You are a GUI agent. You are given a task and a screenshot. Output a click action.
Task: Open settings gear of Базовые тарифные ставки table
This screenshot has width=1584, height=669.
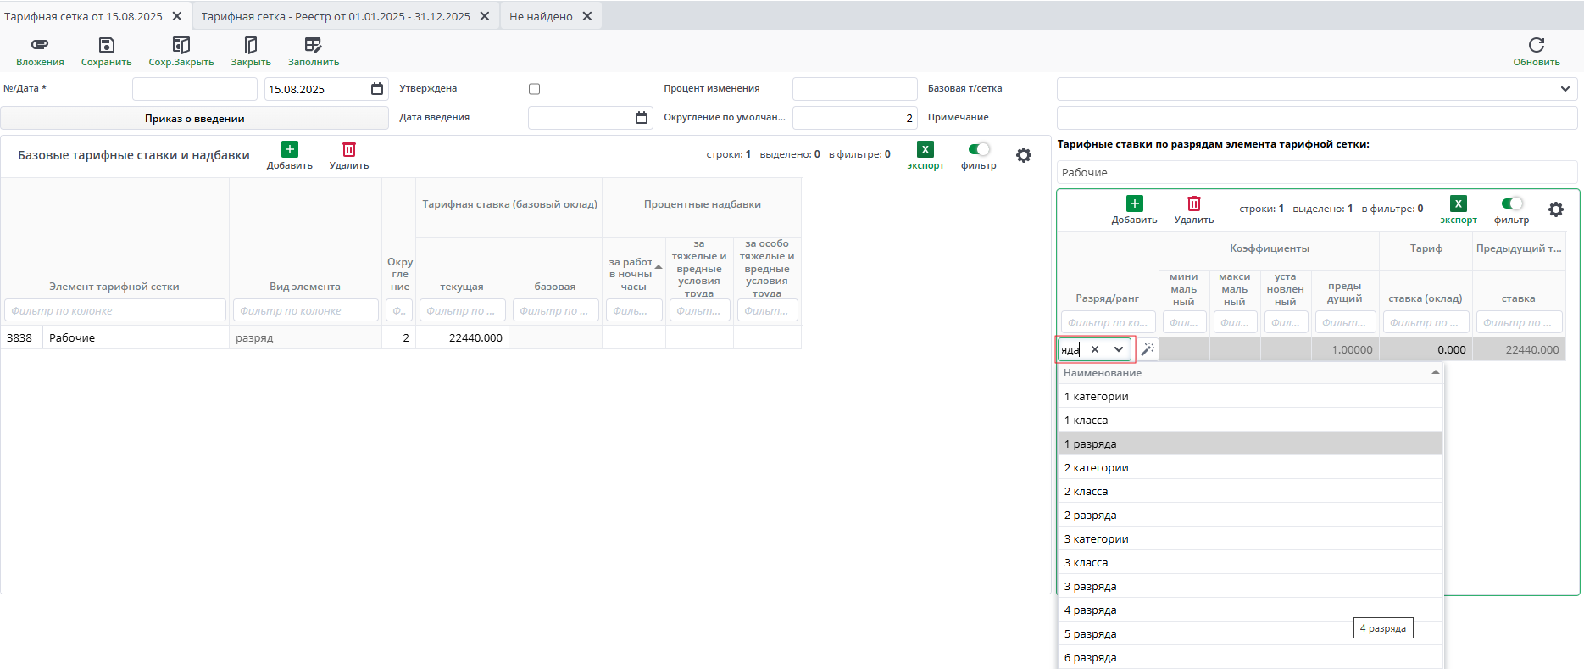pyautogui.click(x=1024, y=155)
